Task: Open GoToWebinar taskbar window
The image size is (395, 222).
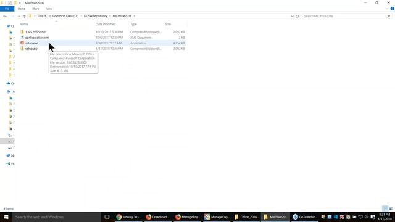Action: point(305,217)
